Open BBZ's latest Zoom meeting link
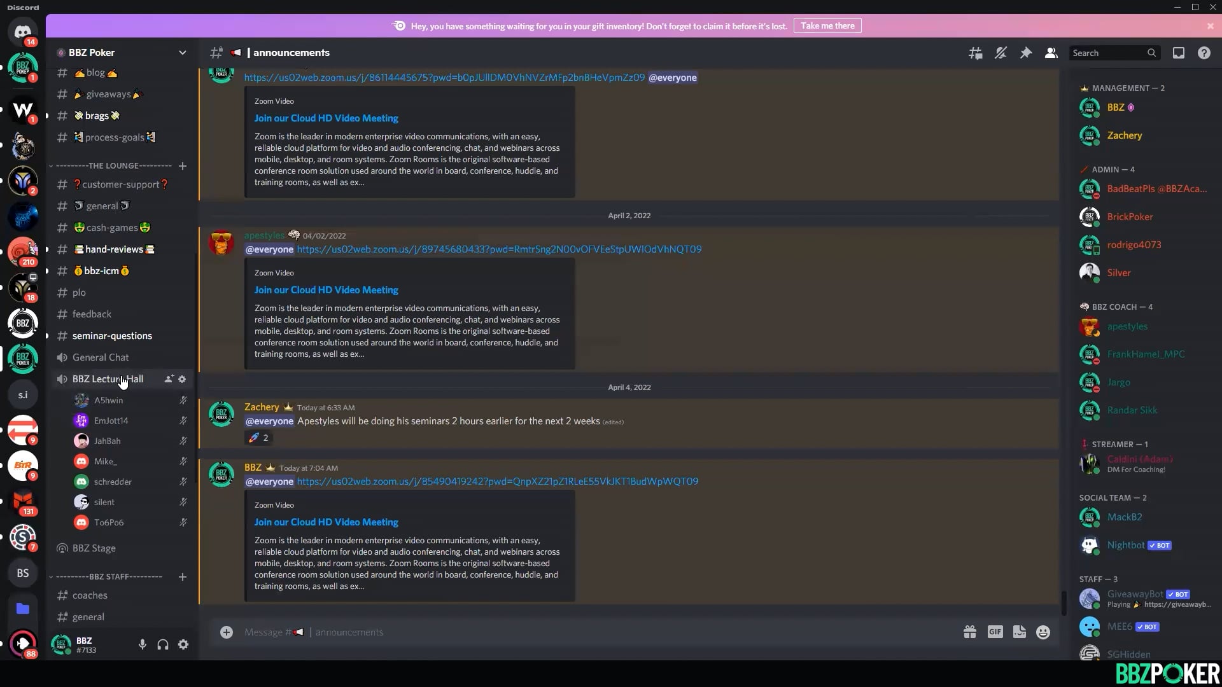 [x=497, y=482]
